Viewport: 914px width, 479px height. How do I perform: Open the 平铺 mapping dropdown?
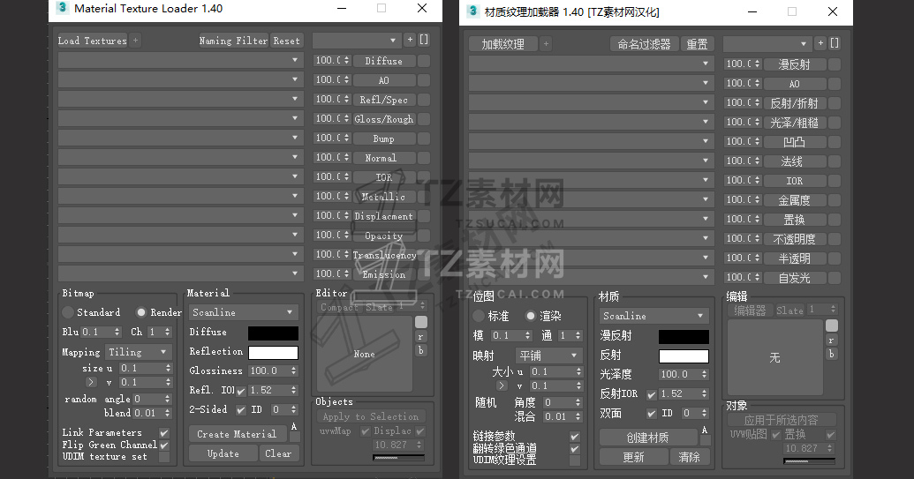click(x=549, y=356)
